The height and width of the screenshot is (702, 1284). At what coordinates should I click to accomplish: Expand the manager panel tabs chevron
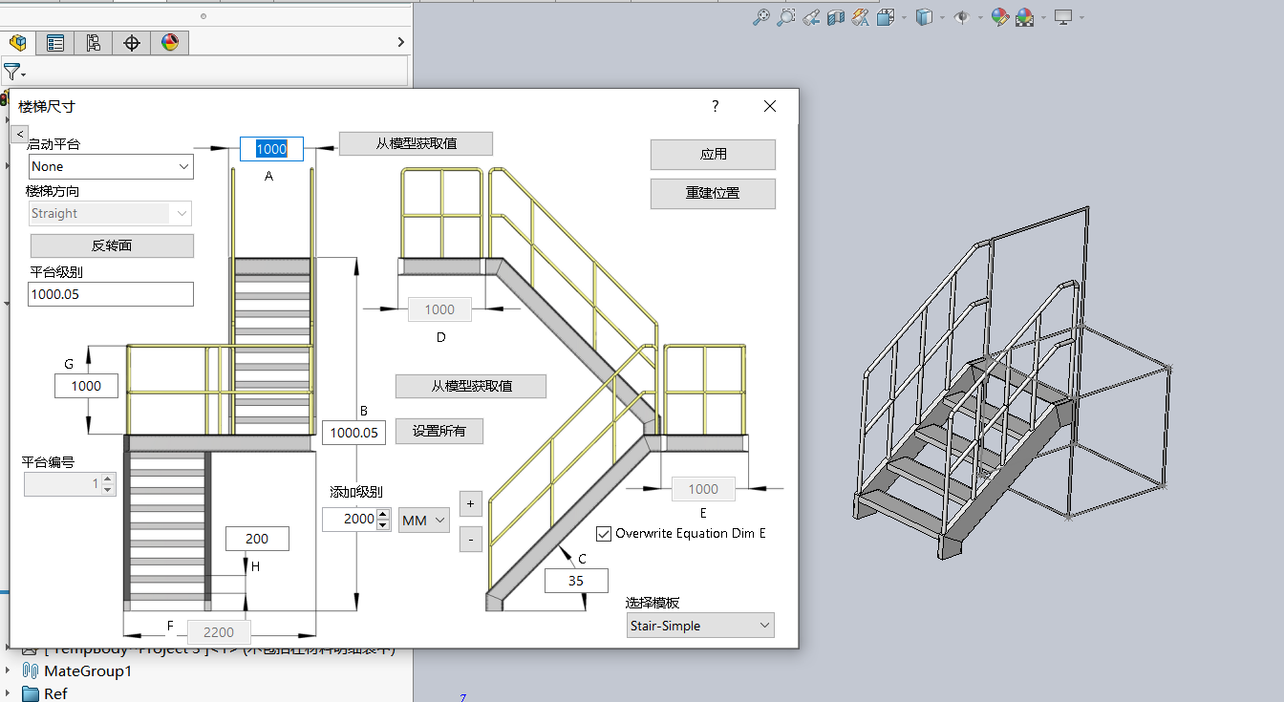[x=400, y=42]
